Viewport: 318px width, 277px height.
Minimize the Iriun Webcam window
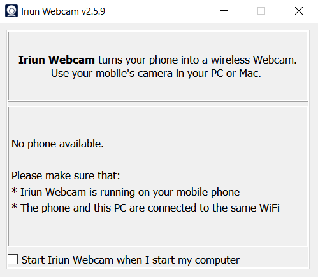click(x=224, y=11)
